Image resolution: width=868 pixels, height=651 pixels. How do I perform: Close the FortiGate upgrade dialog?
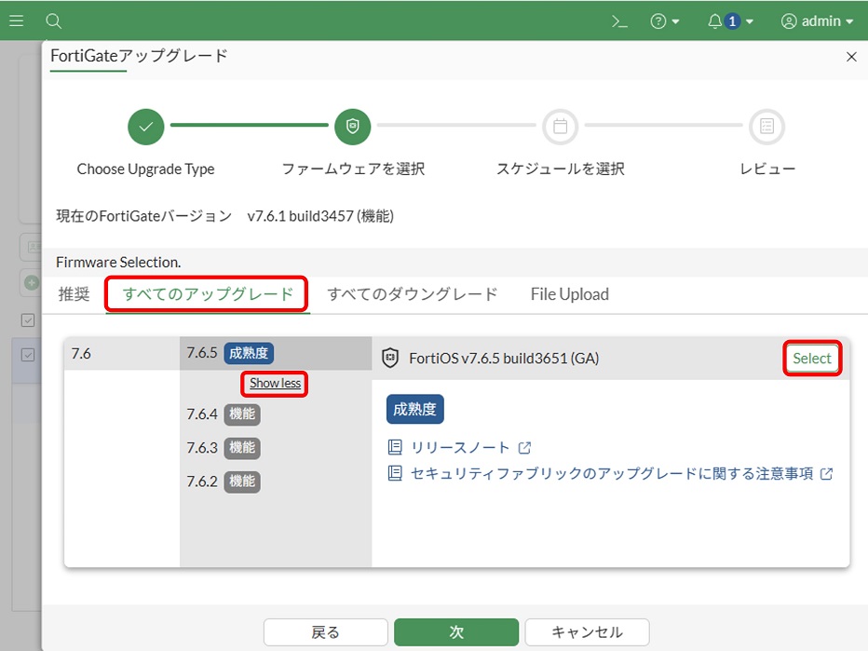850,57
